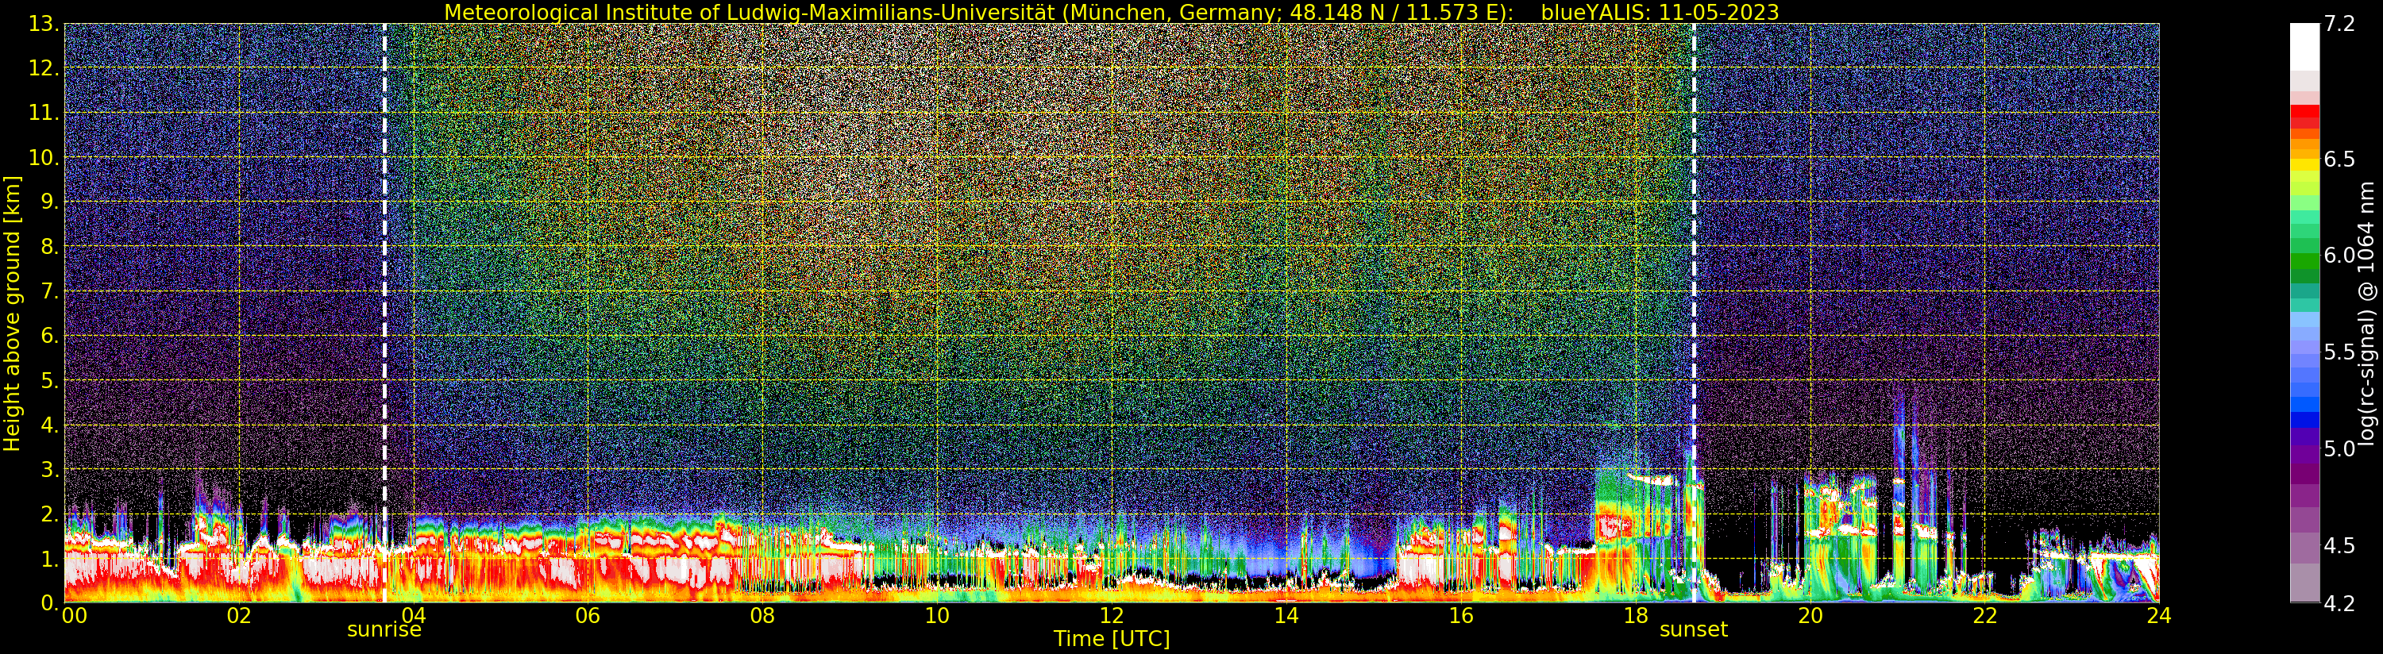The image size is (2383, 654).
Task: Click the 24 UTC time tick label
Action: [x=2158, y=615]
